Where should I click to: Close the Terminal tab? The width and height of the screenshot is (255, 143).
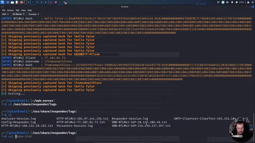(38, 14)
